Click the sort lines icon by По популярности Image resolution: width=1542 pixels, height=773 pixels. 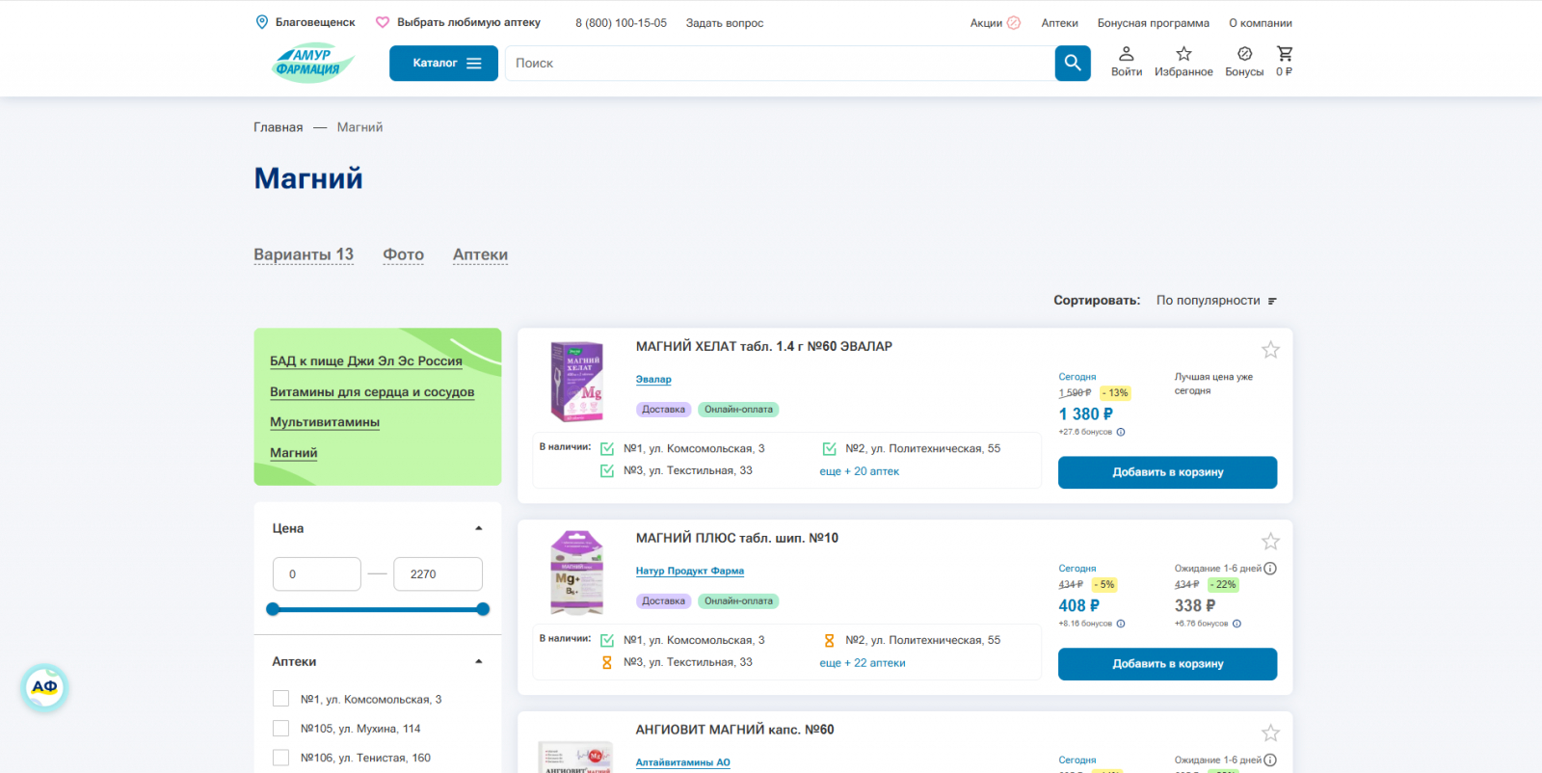tap(1272, 302)
